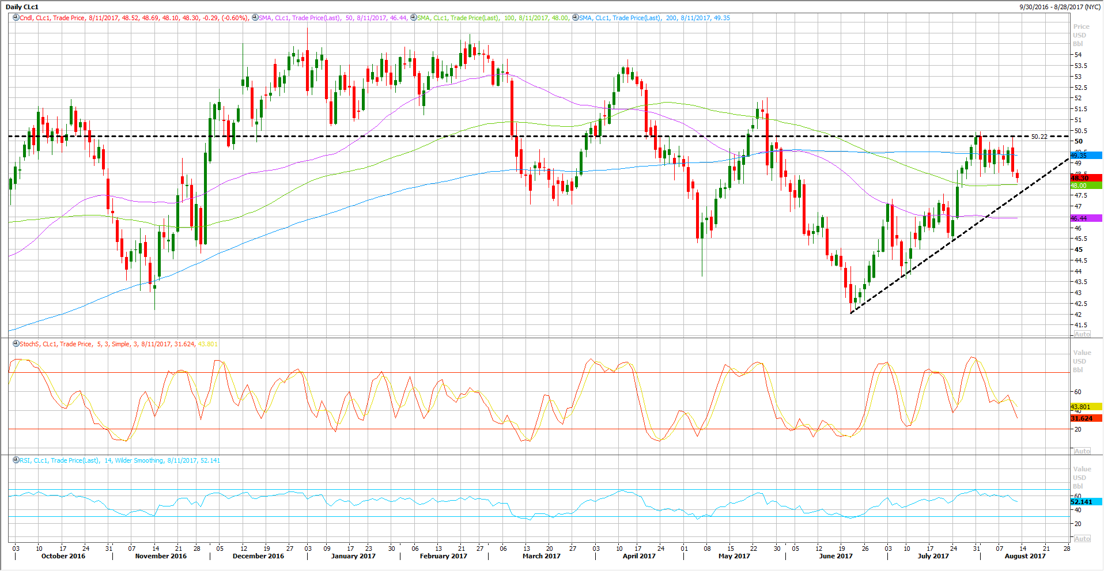Select the Cndl CLc1 Trade Price legend text
The width and height of the screenshot is (1104, 571).
[x=52, y=18]
